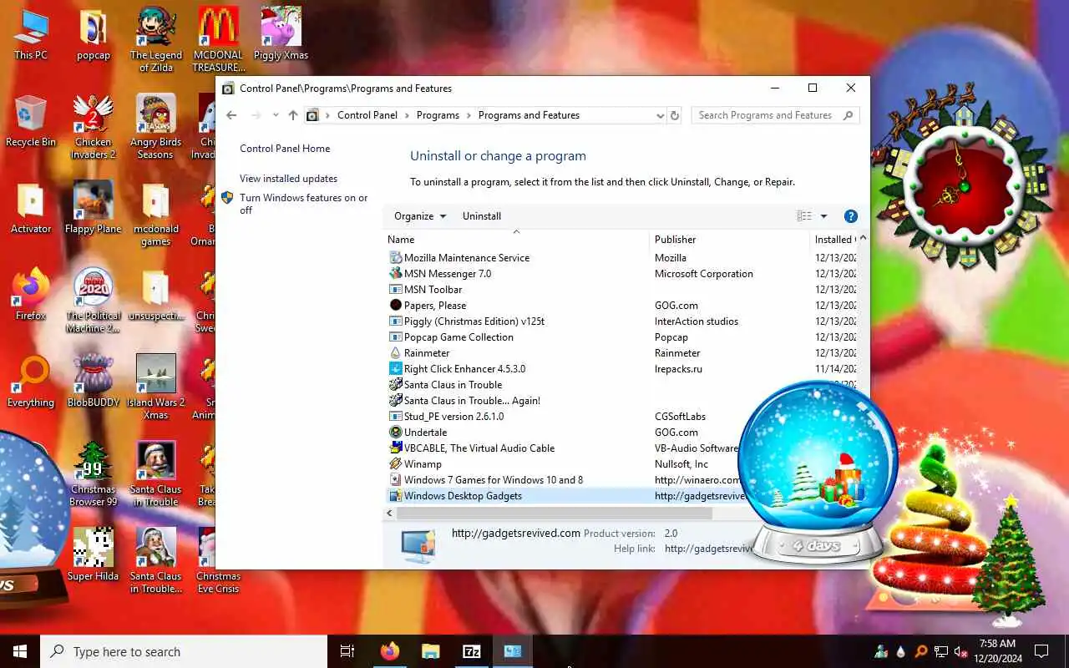Open McDonald Treasure desktop shortcut
1069x668 pixels.
219,39
